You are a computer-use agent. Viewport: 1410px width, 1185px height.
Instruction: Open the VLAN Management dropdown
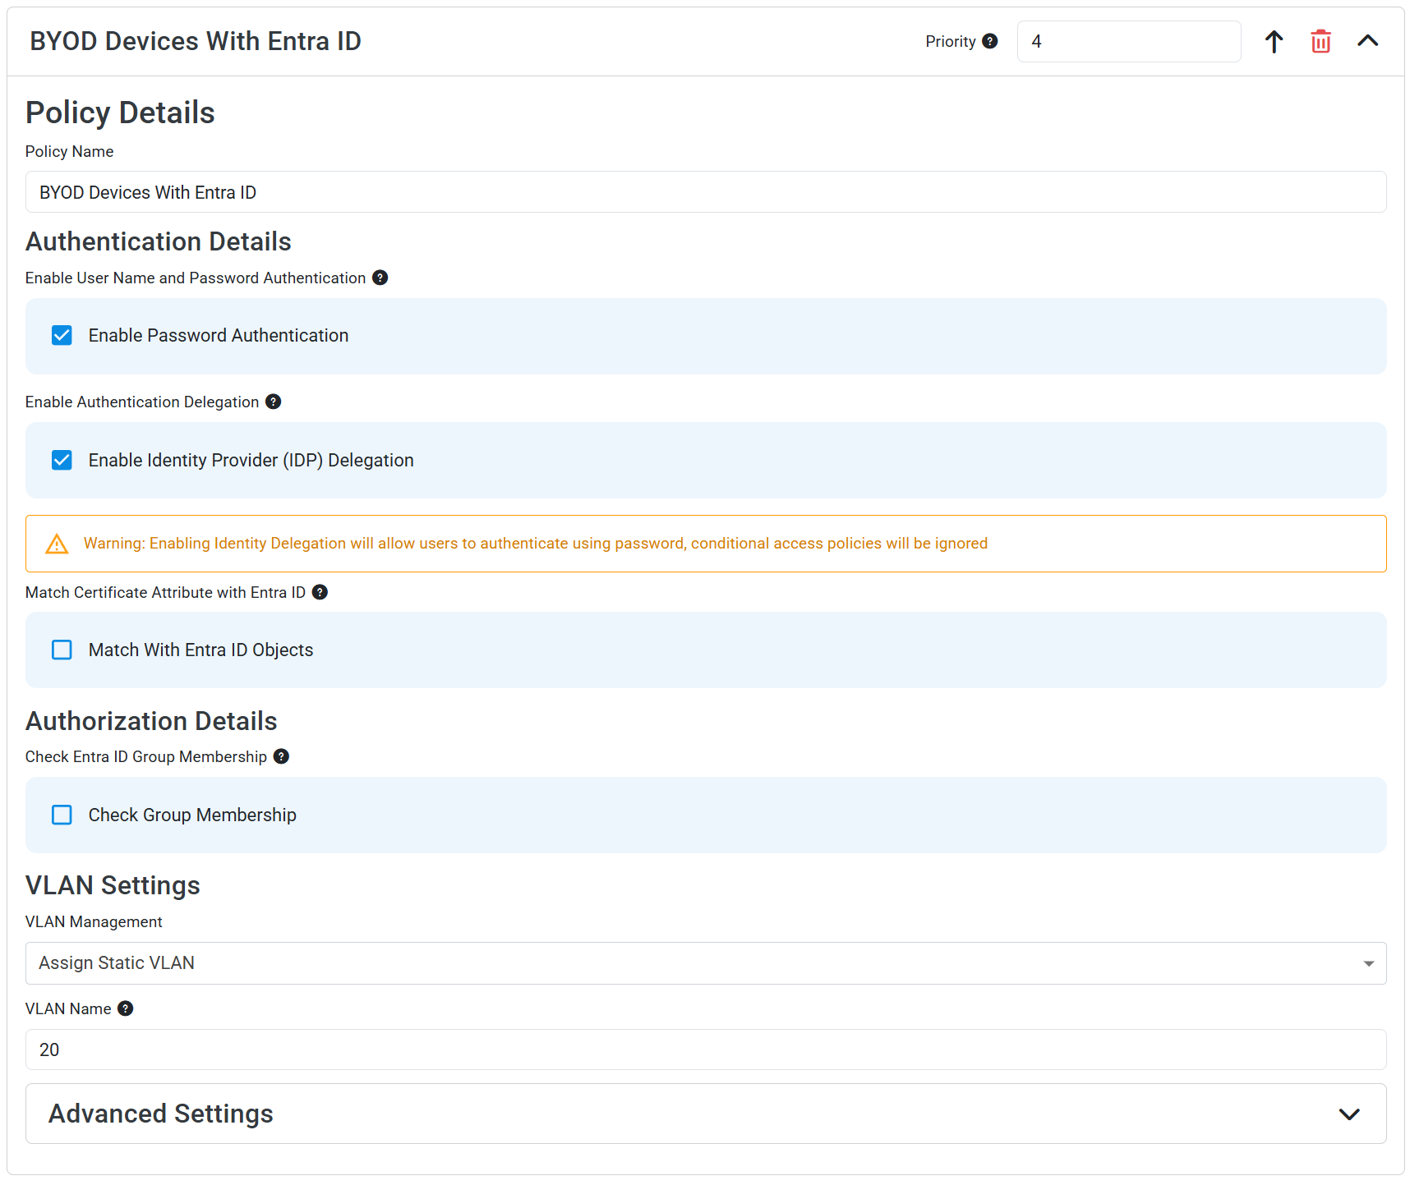1366,963
